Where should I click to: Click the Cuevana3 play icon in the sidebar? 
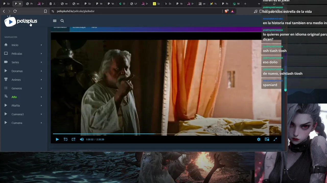6,114
